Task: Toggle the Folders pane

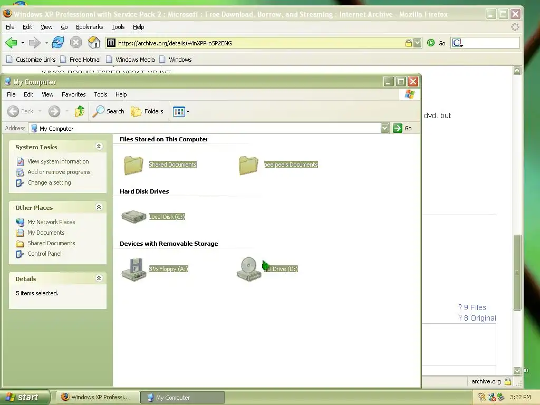Action: pyautogui.click(x=147, y=111)
